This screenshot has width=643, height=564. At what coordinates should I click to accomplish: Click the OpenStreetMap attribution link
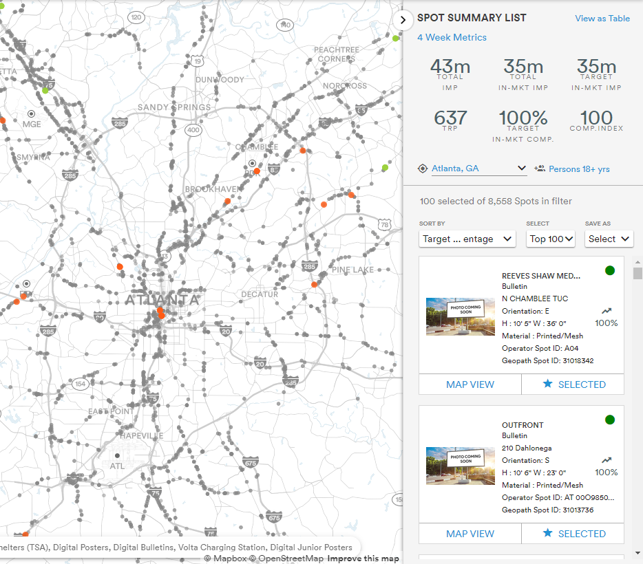point(286,558)
